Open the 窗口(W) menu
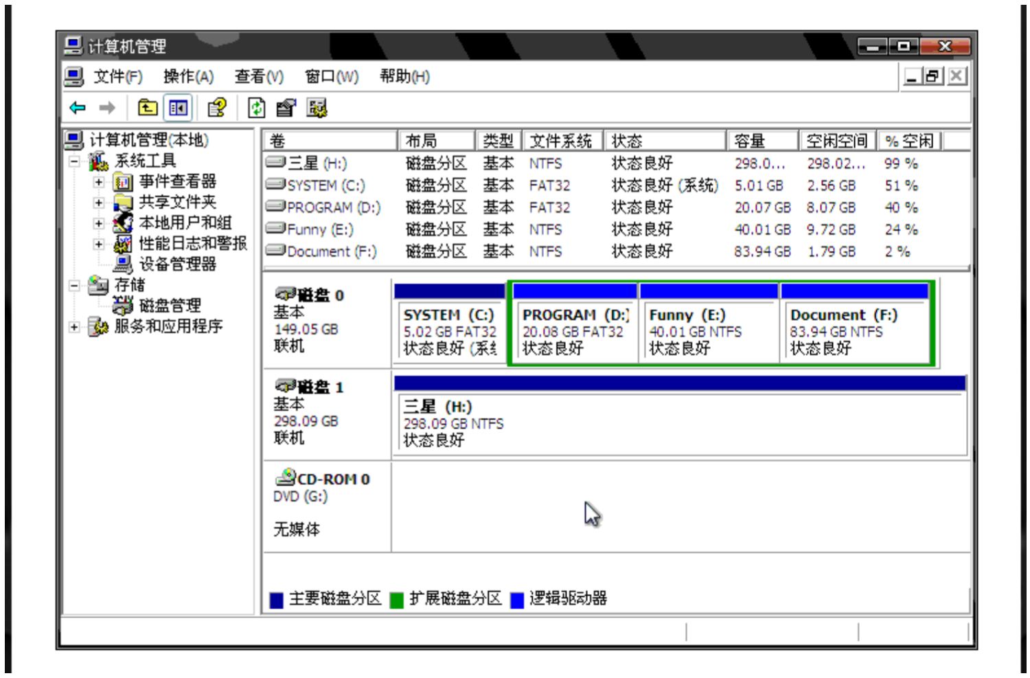Image resolution: width=1030 pixels, height=678 pixels. coord(332,76)
